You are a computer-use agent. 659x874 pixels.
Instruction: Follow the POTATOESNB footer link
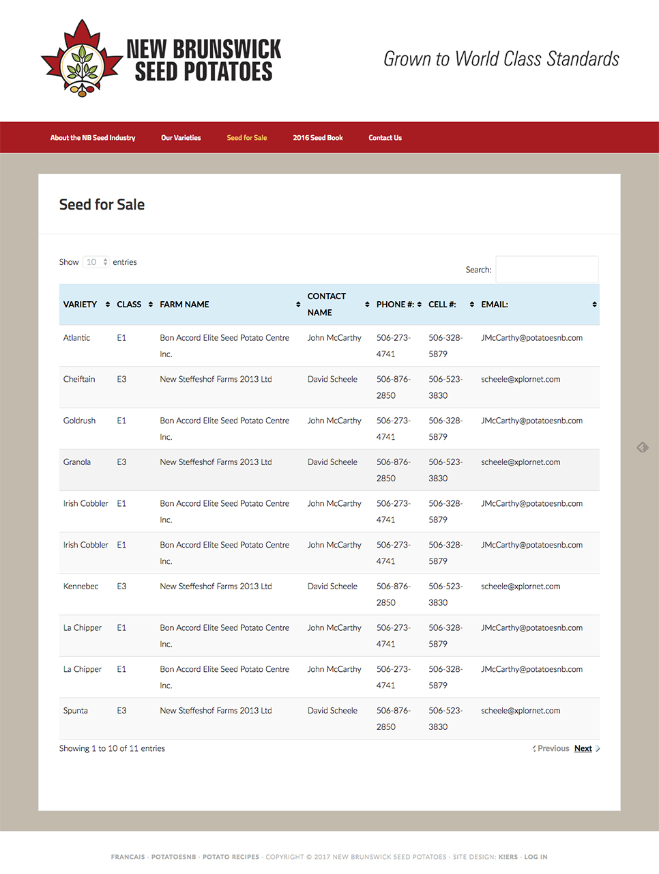pyautogui.click(x=174, y=857)
